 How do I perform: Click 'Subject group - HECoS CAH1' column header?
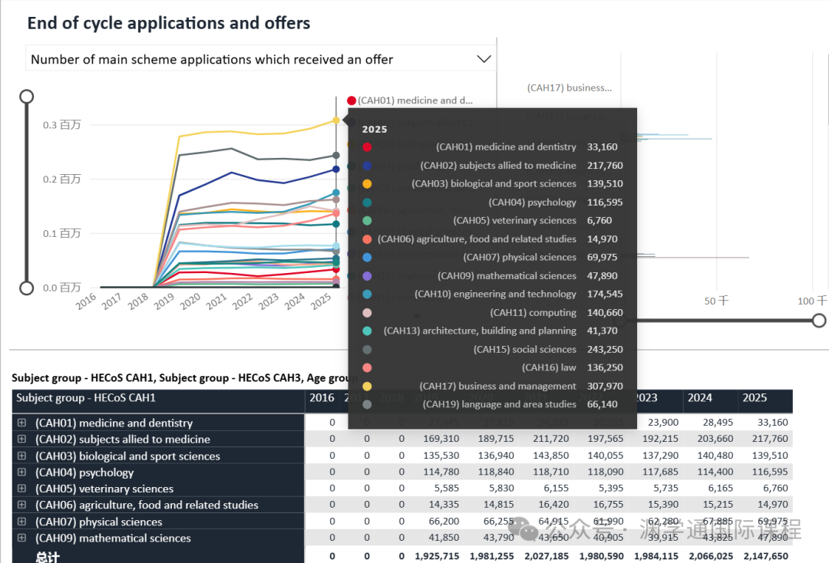(86, 398)
